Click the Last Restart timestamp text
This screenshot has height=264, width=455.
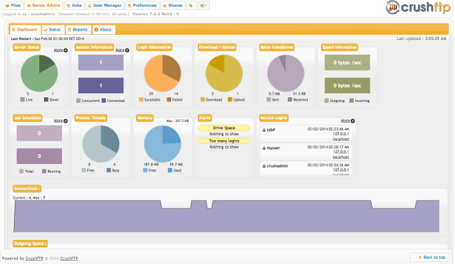[47, 39]
